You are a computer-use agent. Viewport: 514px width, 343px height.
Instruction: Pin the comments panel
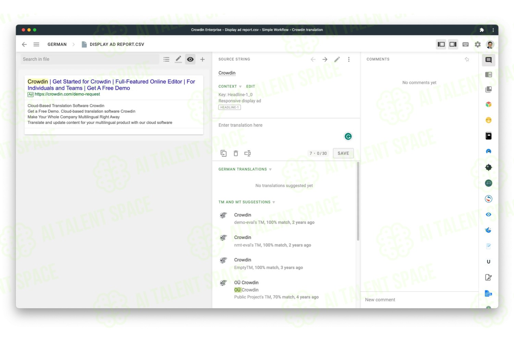pyautogui.click(x=467, y=59)
